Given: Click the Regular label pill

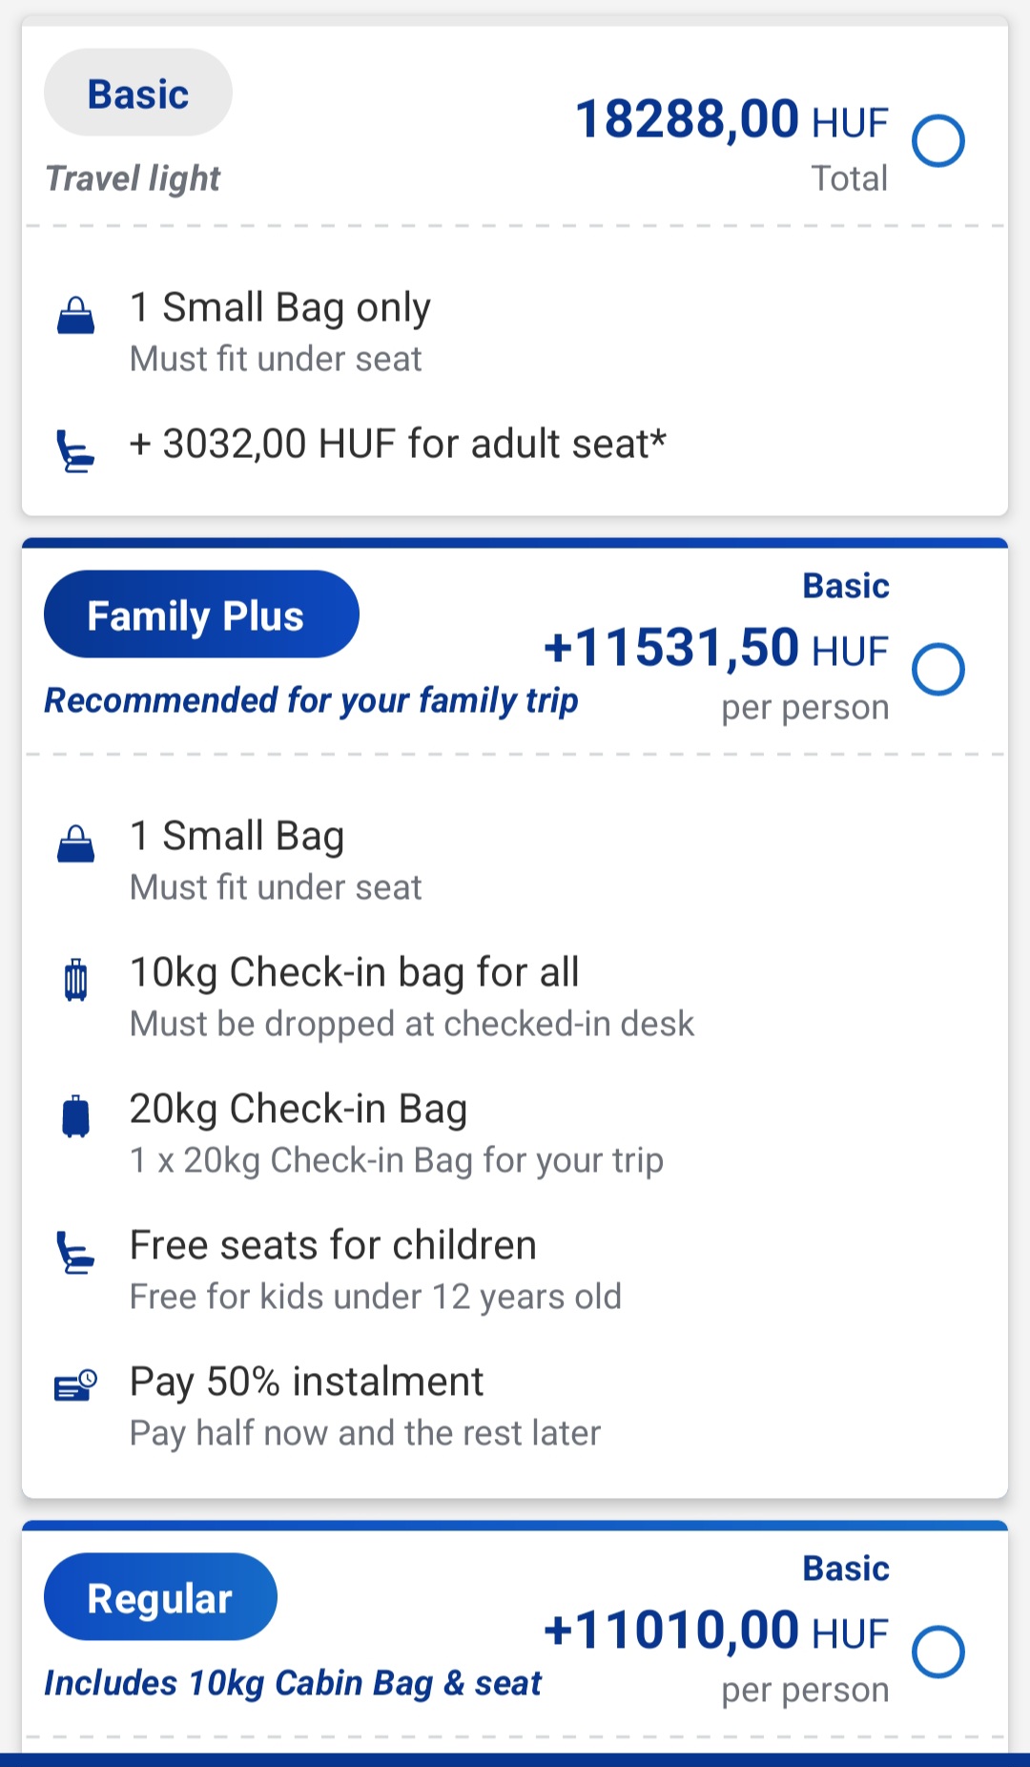Looking at the screenshot, I should point(160,1597).
